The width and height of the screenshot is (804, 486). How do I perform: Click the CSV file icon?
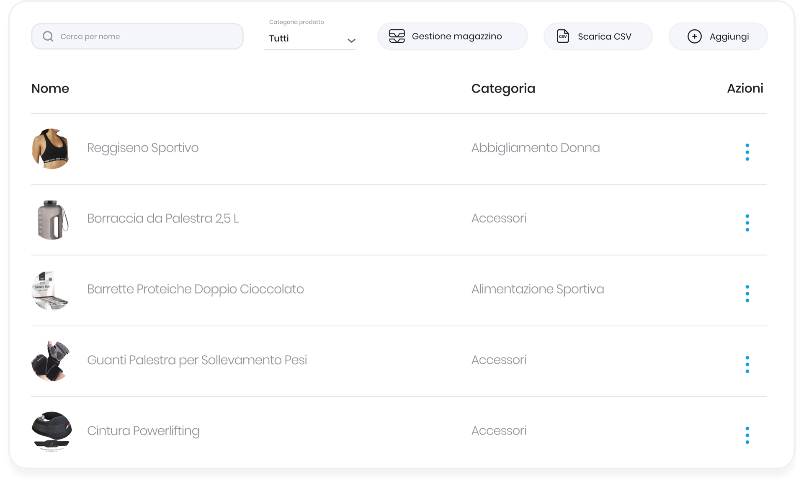click(563, 36)
